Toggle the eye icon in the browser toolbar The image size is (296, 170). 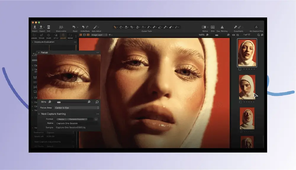[x=234, y=35]
